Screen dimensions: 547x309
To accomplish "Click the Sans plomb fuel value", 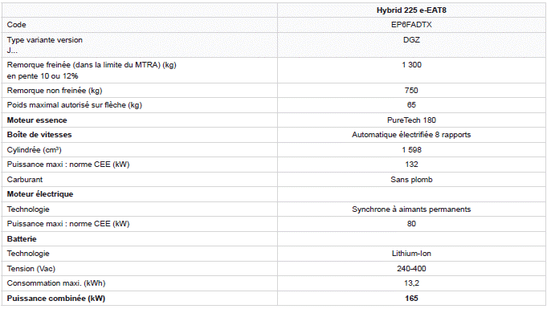I will pyautogui.click(x=411, y=180).
